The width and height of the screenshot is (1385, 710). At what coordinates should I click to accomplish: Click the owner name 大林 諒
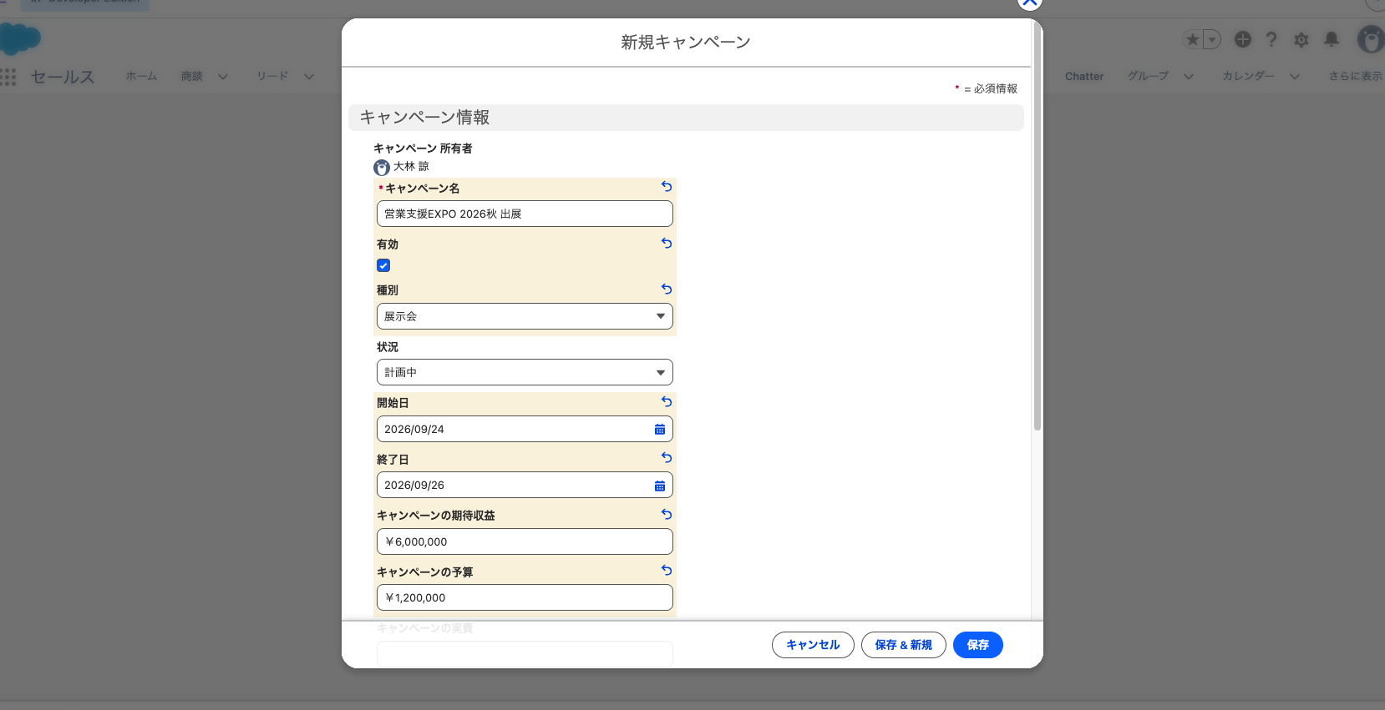click(x=411, y=167)
